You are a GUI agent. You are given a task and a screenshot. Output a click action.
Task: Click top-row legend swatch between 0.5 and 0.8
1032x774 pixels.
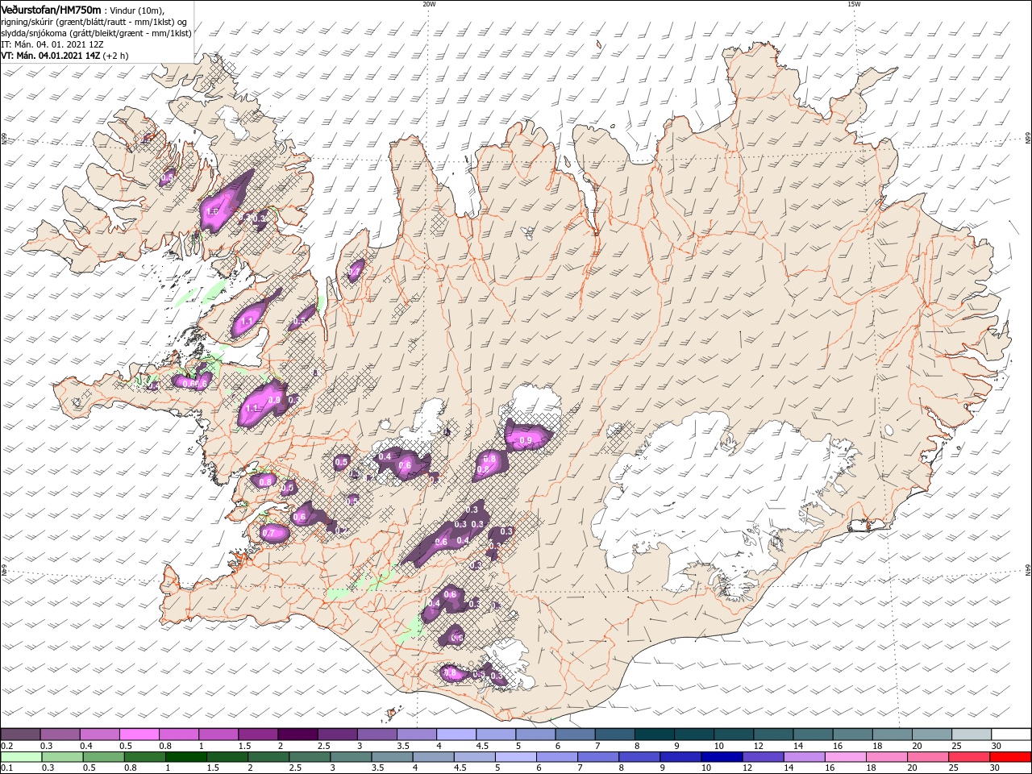pyautogui.click(x=139, y=734)
